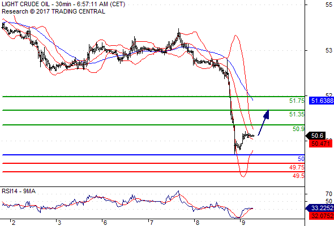Click the blue 50 pivot level label
The image size is (334, 226).
[301, 159]
